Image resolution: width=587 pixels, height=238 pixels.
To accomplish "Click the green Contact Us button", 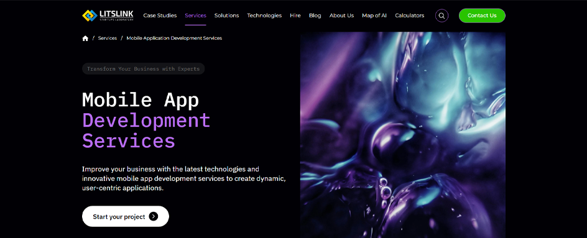I will [482, 16].
